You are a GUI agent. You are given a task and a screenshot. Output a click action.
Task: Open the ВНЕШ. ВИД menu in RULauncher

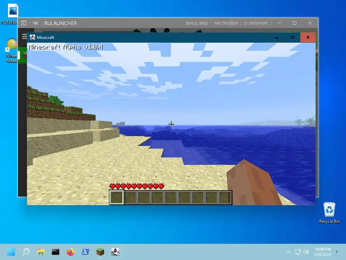tap(197, 23)
